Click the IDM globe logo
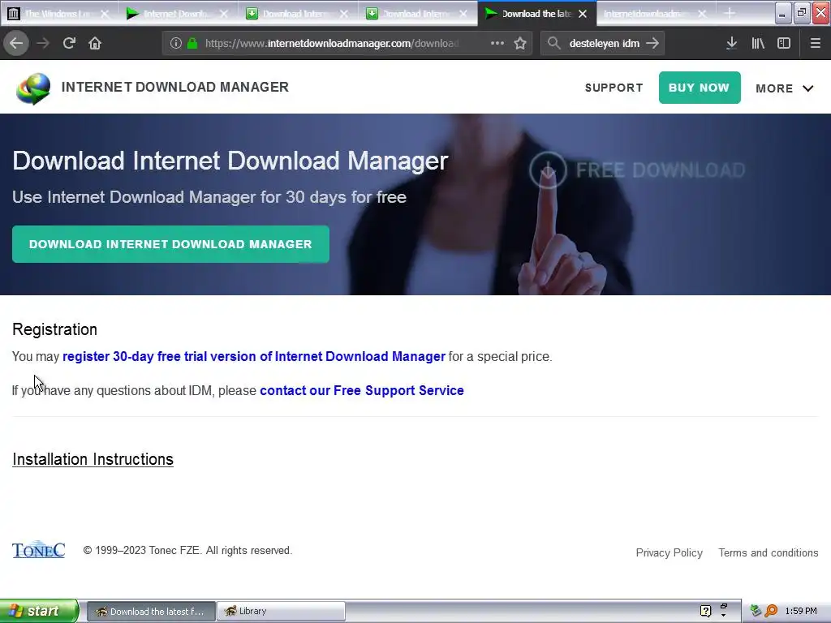This screenshot has height=623, width=831. 33,88
